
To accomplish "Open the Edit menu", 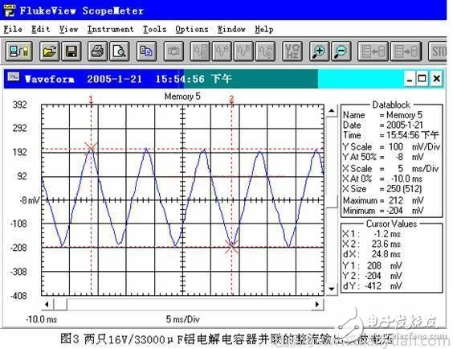I will click(40, 29).
